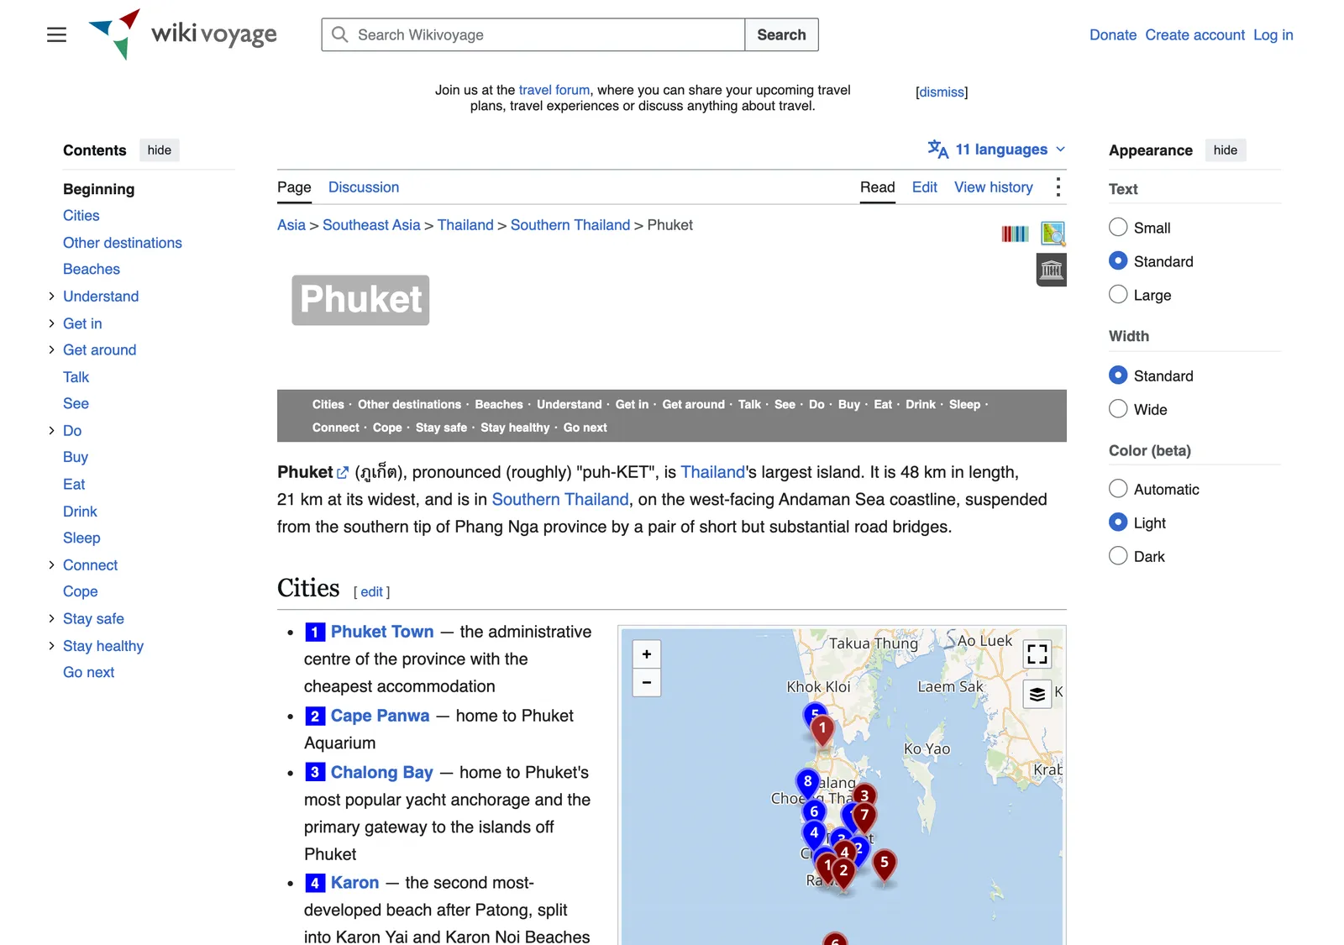
Task: Go to Southern Thailand breadcrumb
Action: 570,225
